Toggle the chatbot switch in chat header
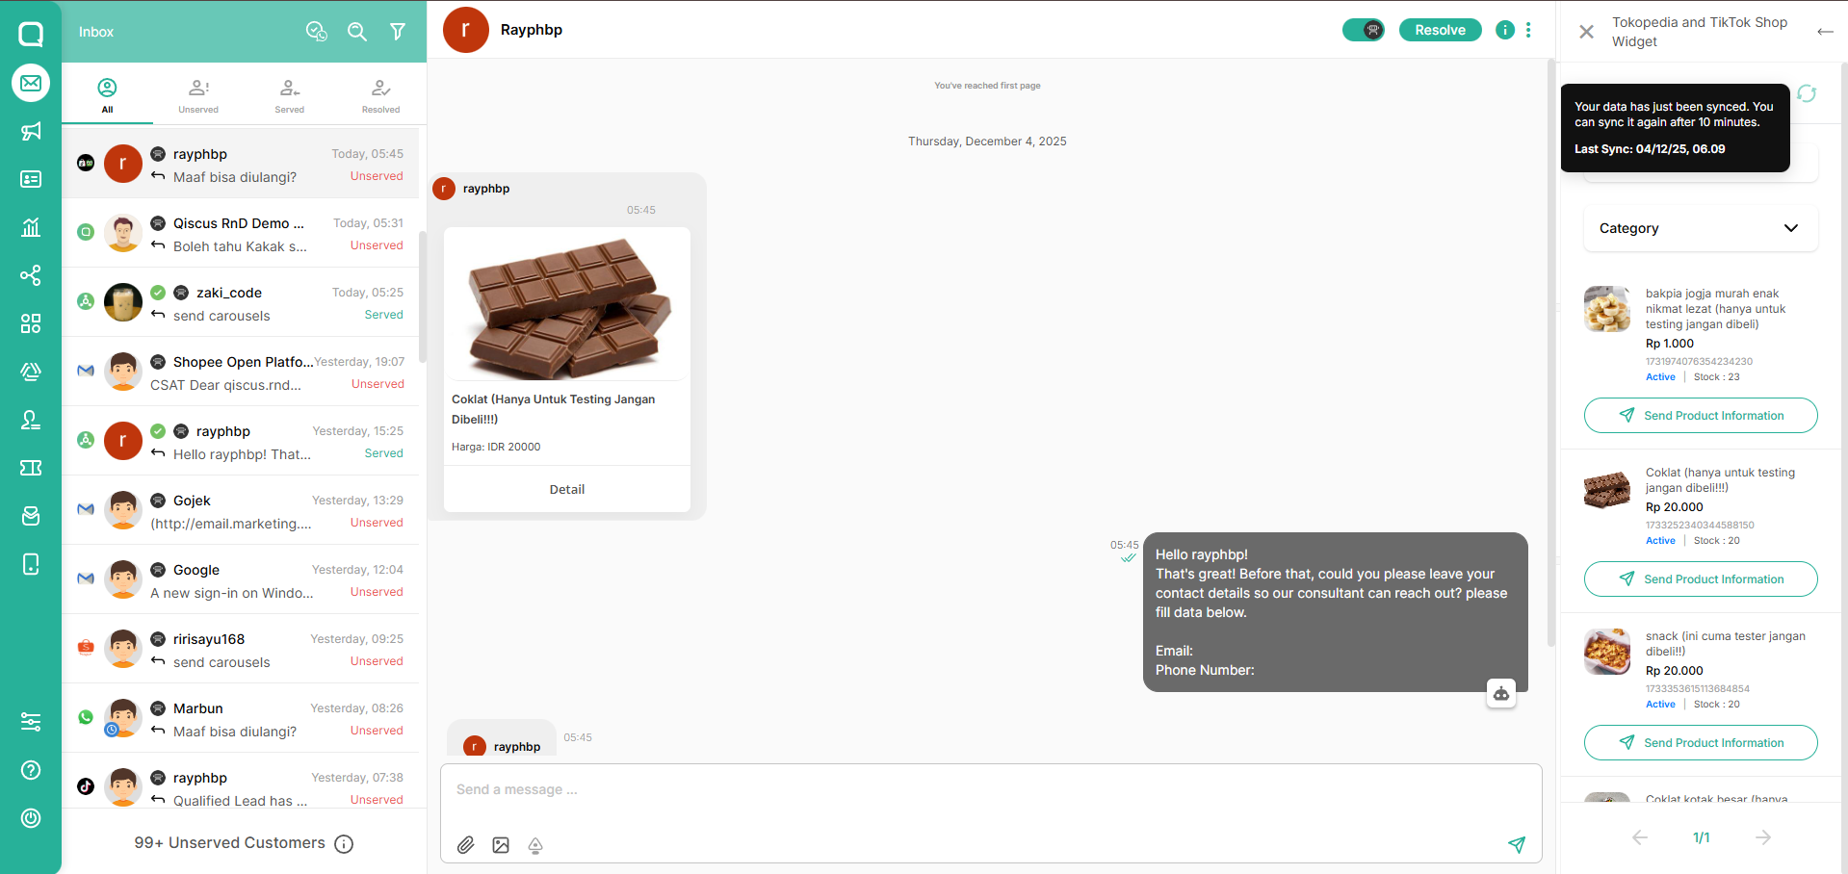 1364,30
